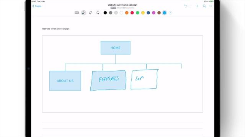
Task: Select the ABOUT US diagram box
Action: click(65, 81)
